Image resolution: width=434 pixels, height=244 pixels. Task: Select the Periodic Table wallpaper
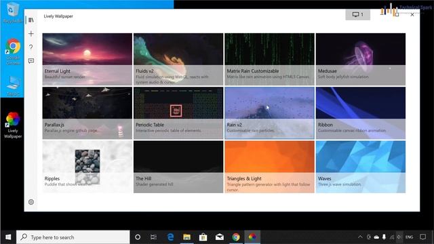click(178, 113)
